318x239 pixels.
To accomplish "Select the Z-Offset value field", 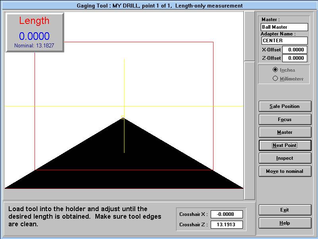I will 295,58.
